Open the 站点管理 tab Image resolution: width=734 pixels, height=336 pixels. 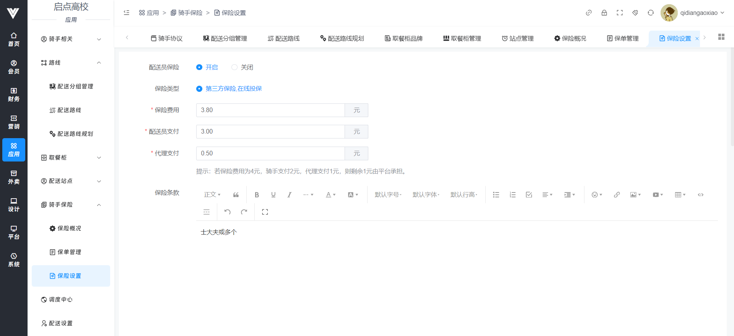click(x=518, y=38)
